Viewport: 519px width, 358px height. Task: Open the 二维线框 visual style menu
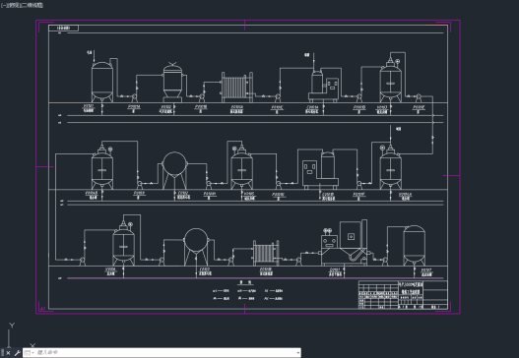(x=32, y=5)
